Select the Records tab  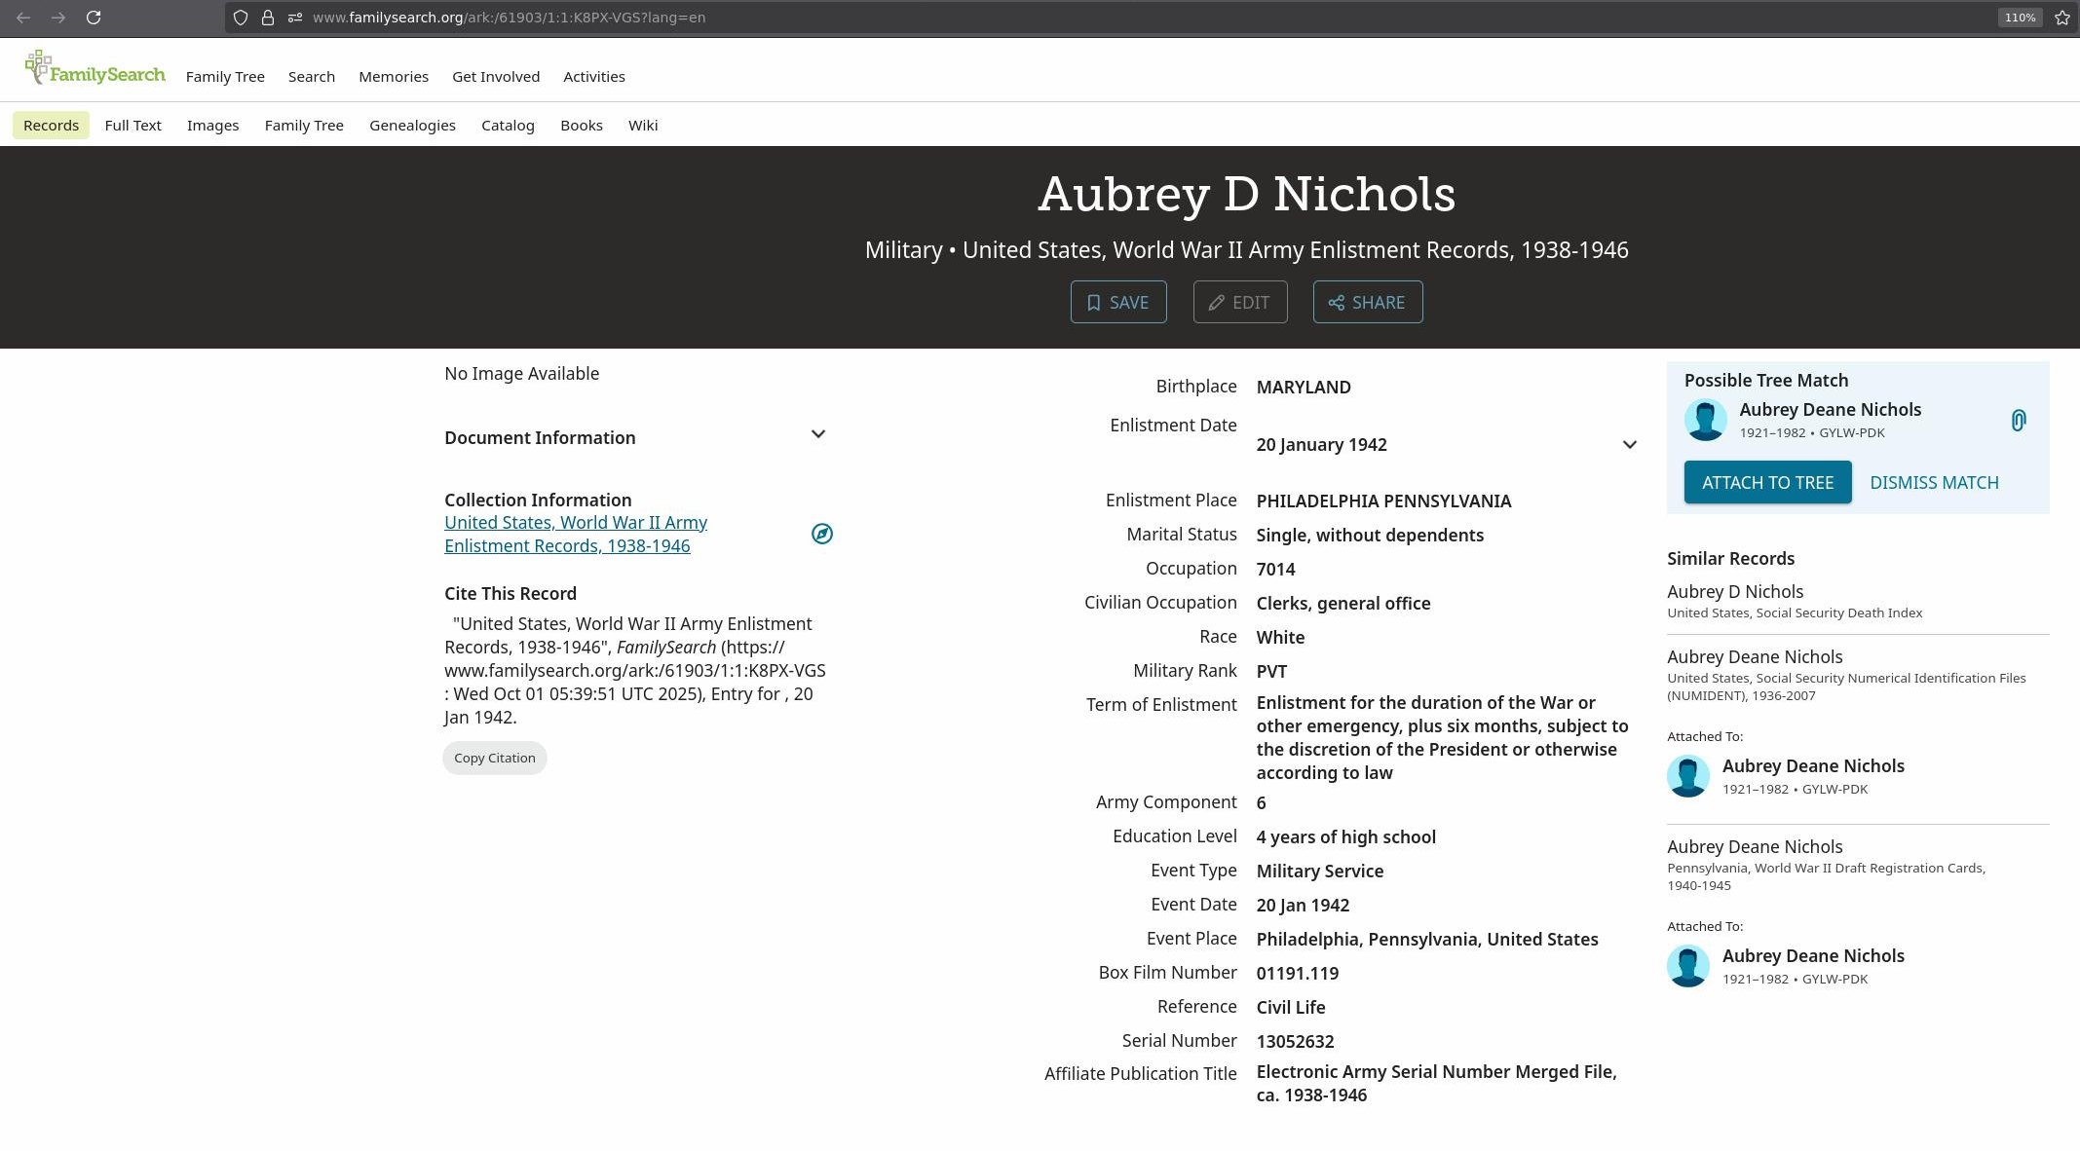tap(51, 125)
